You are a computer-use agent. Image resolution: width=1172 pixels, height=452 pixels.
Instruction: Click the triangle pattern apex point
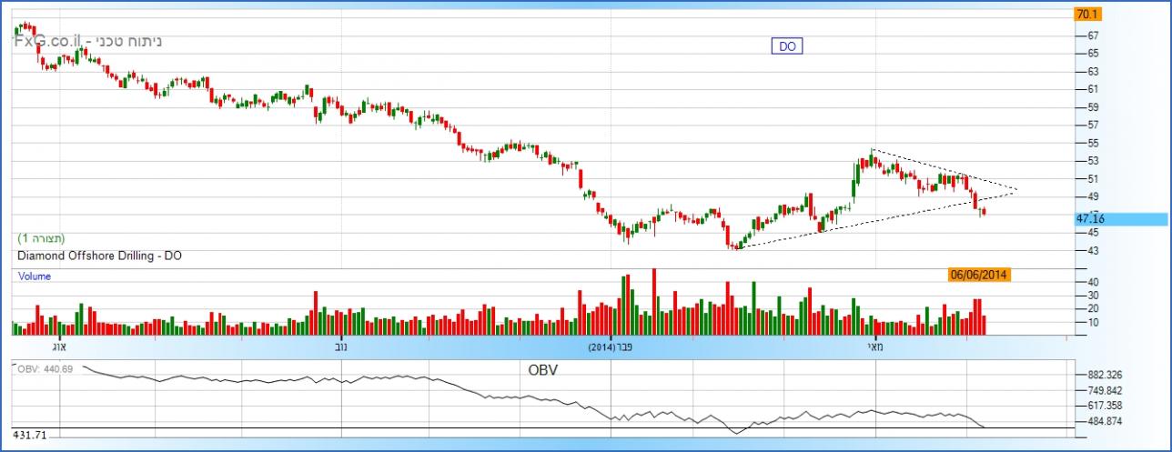1017,190
